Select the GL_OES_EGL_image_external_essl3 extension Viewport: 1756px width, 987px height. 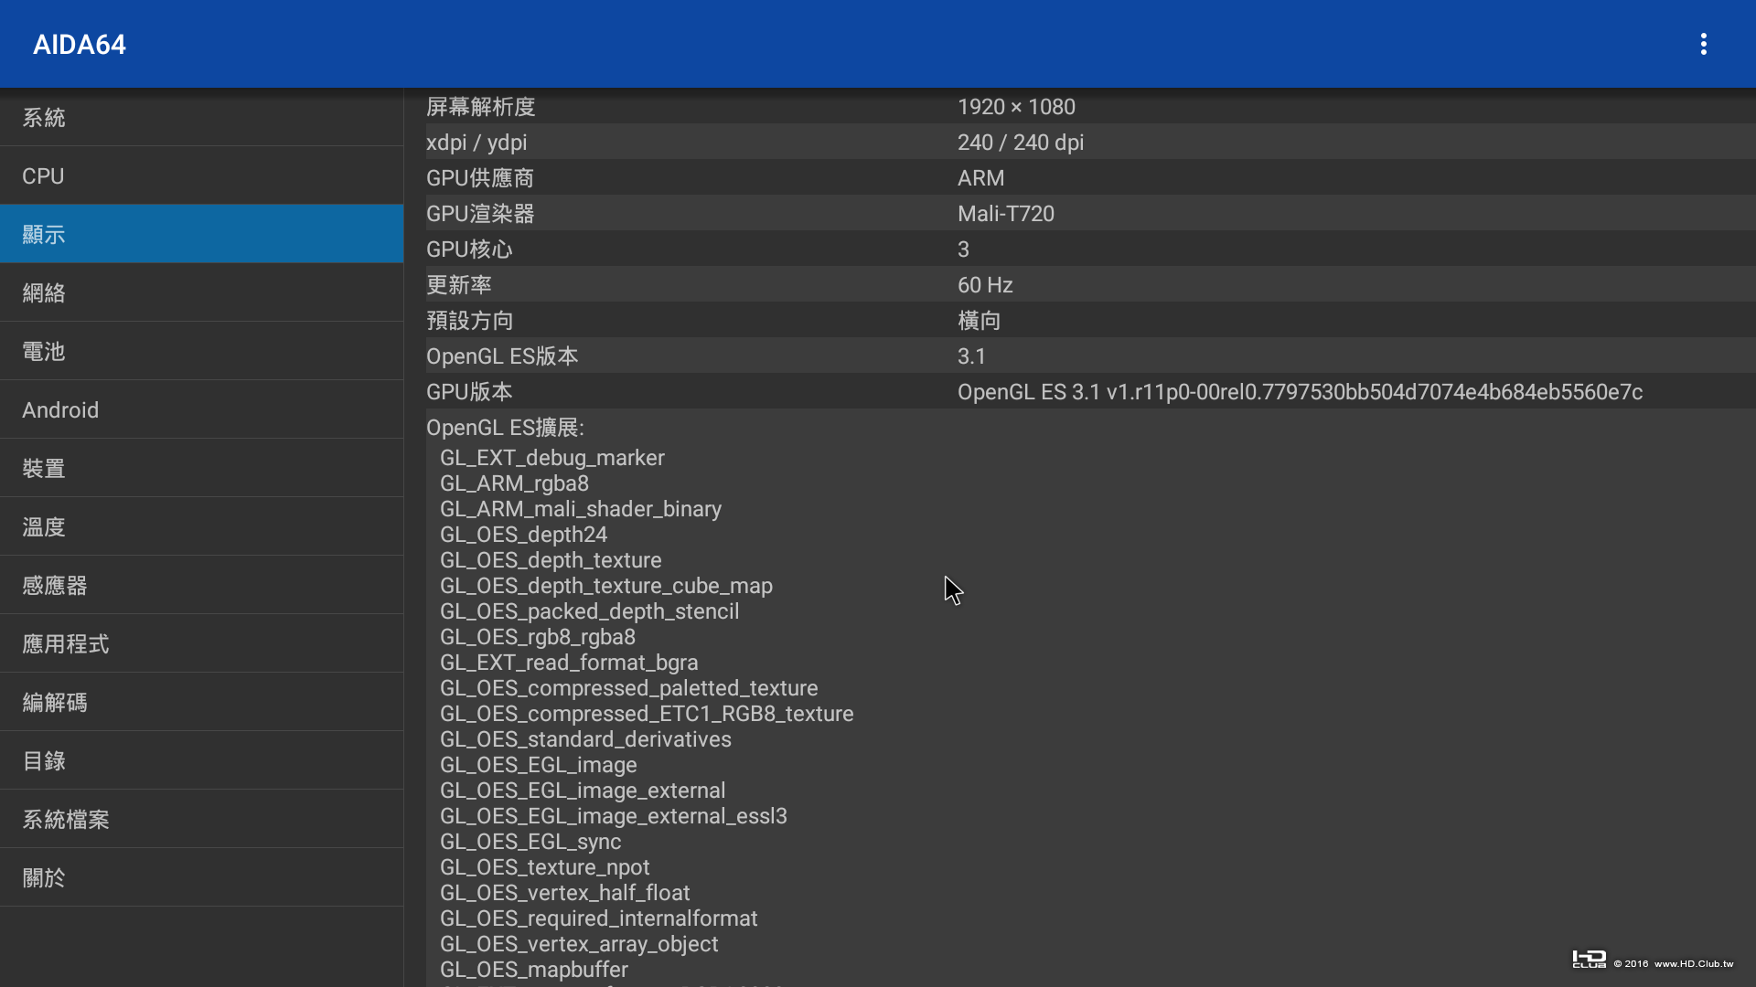[614, 816]
